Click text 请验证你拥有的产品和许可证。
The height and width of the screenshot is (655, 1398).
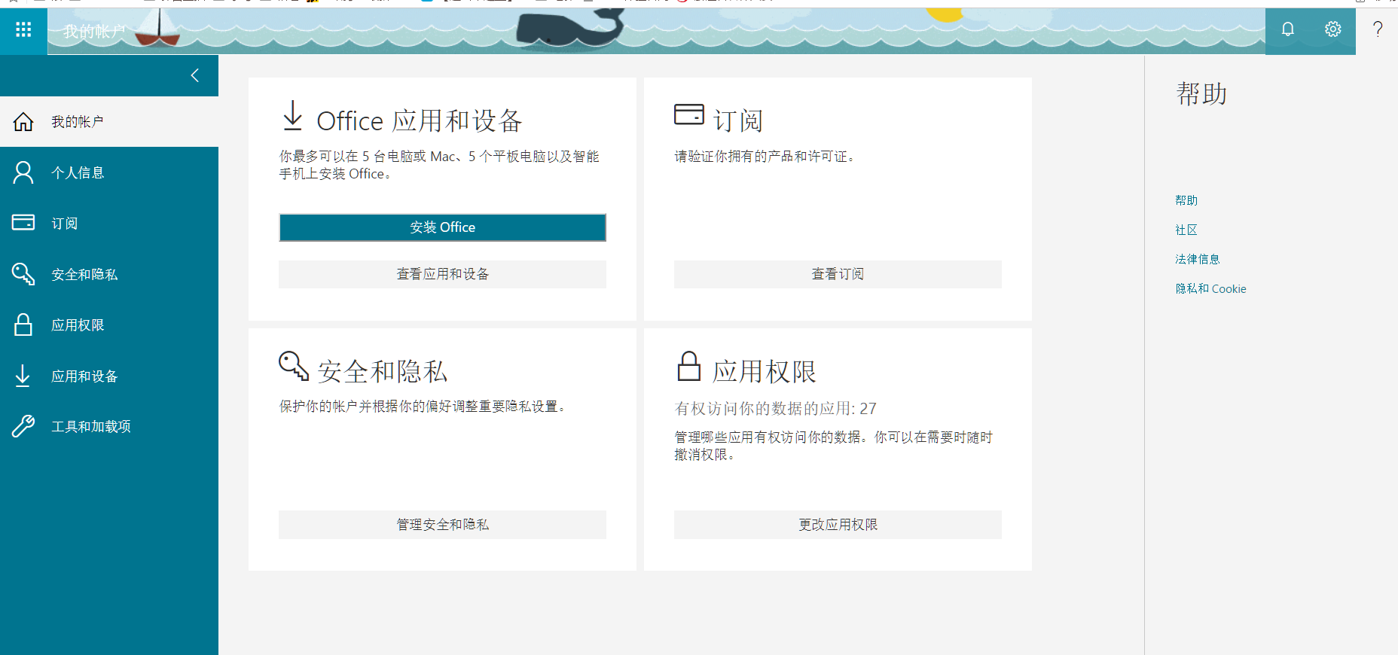765,156
